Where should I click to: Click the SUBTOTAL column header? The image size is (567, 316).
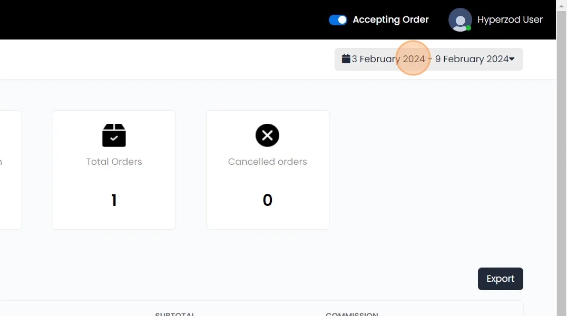coord(175,314)
